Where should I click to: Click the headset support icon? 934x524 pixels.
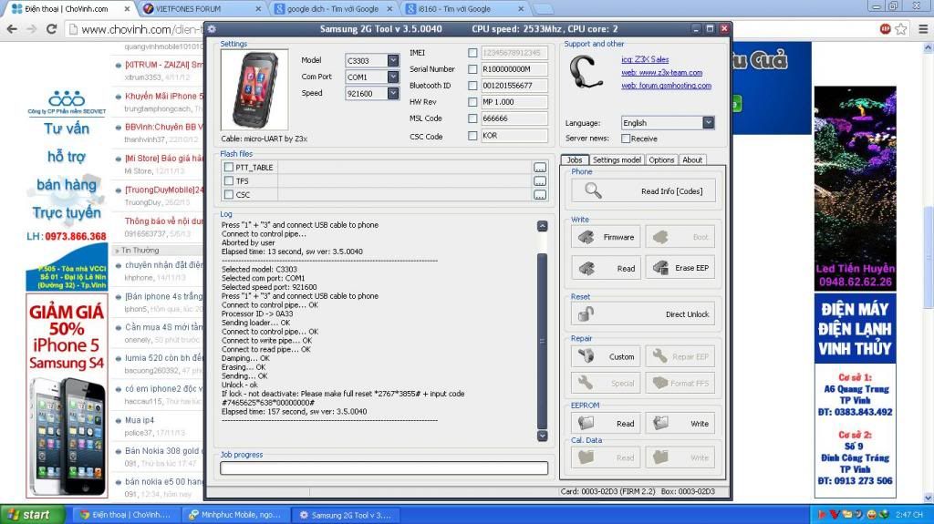click(x=586, y=71)
